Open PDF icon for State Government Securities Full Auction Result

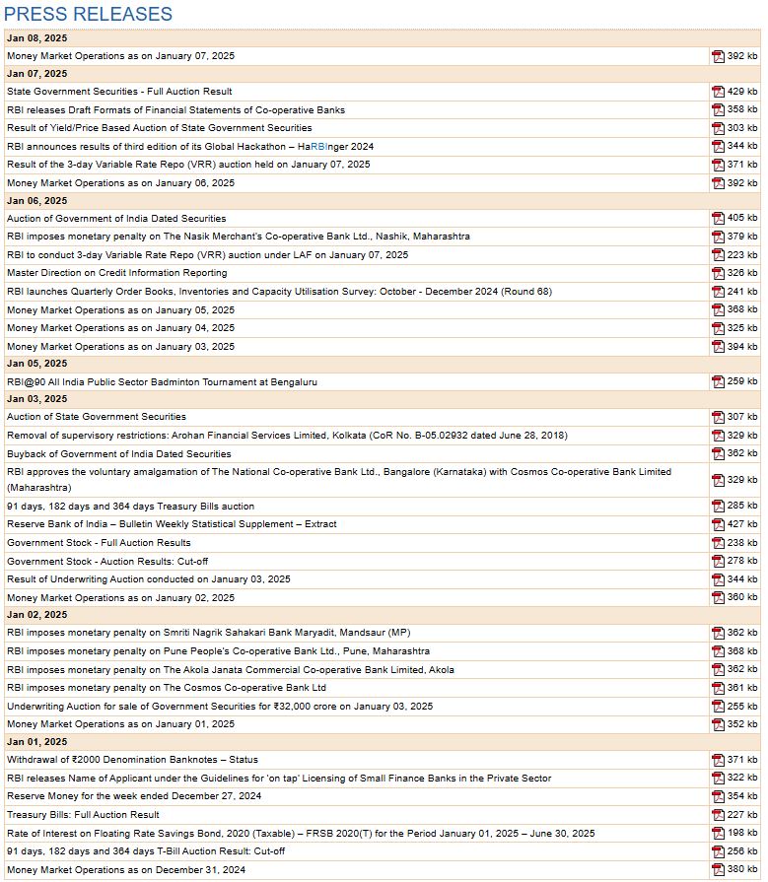pos(718,92)
